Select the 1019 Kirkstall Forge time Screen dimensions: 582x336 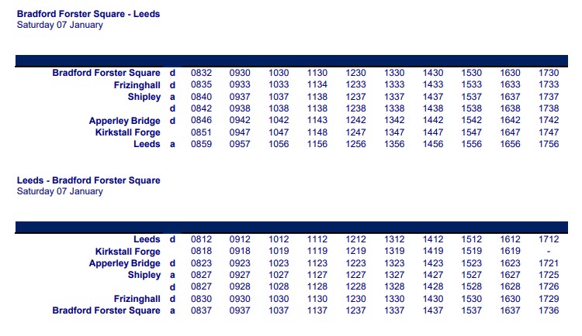pos(279,252)
